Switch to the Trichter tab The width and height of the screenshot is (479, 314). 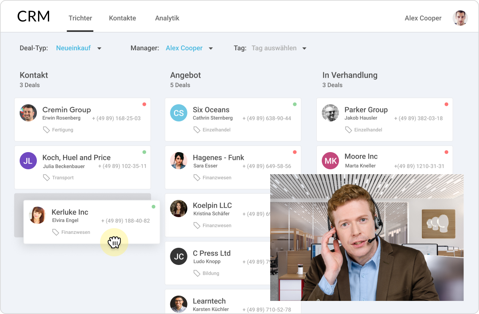[x=80, y=18]
